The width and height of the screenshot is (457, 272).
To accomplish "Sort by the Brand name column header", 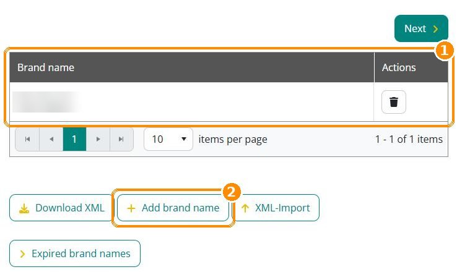I will (x=46, y=67).
